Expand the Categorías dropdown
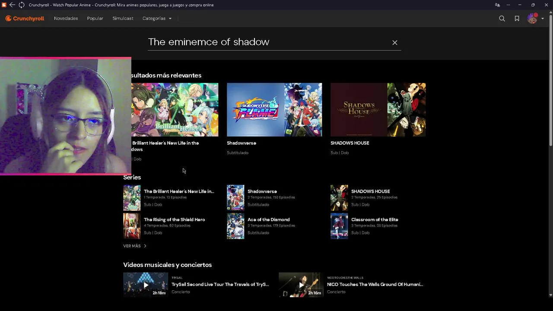The width and height of the screenshot is (553, 311). (x=157, y=19)
